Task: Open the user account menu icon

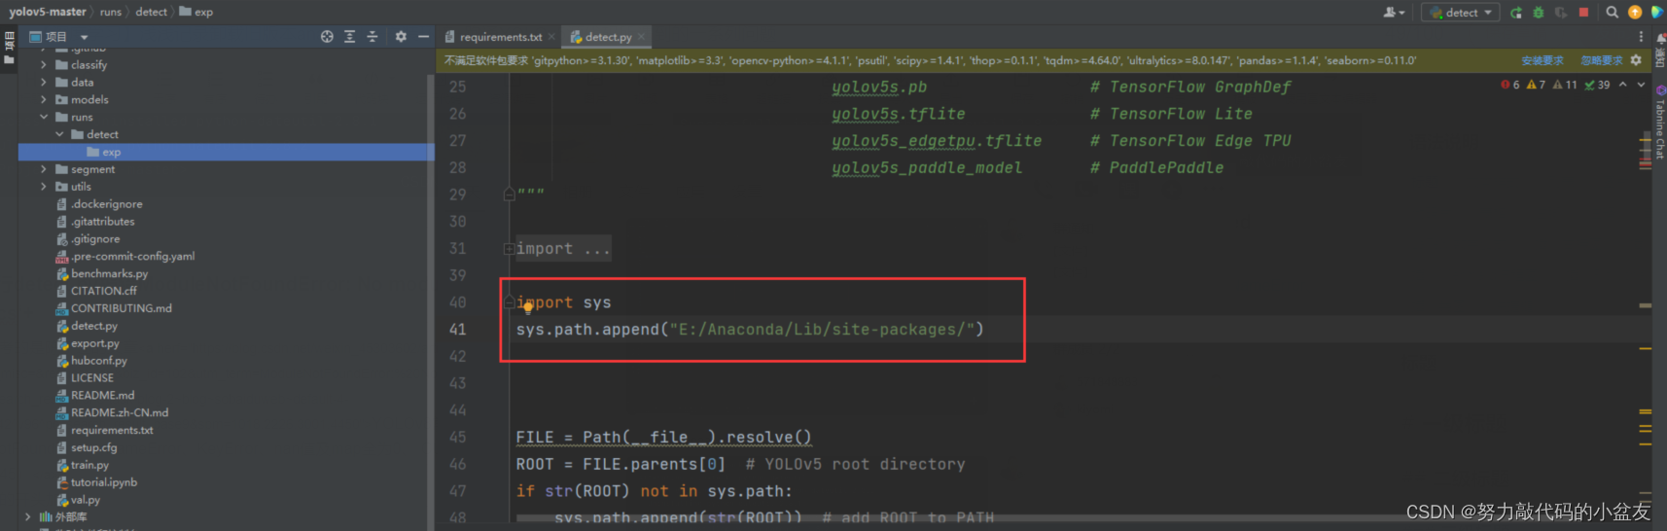Action: point(1394,12)
